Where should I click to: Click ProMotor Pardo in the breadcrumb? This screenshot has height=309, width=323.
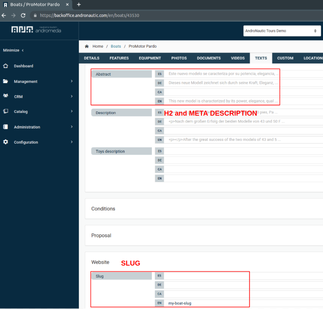[142, 46]
